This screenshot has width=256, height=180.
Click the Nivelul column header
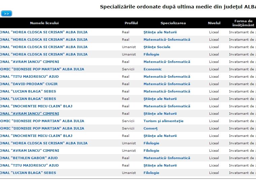click(214, 23)
